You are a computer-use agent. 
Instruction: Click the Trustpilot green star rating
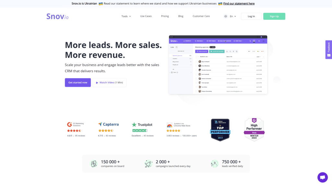tap(140, 130)
